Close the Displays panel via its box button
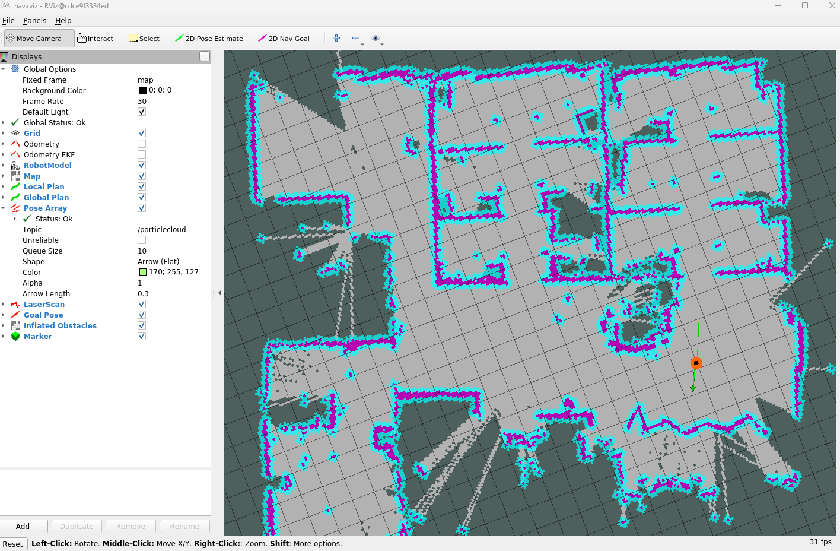840x551 pixels. click(x=205, y=56)
